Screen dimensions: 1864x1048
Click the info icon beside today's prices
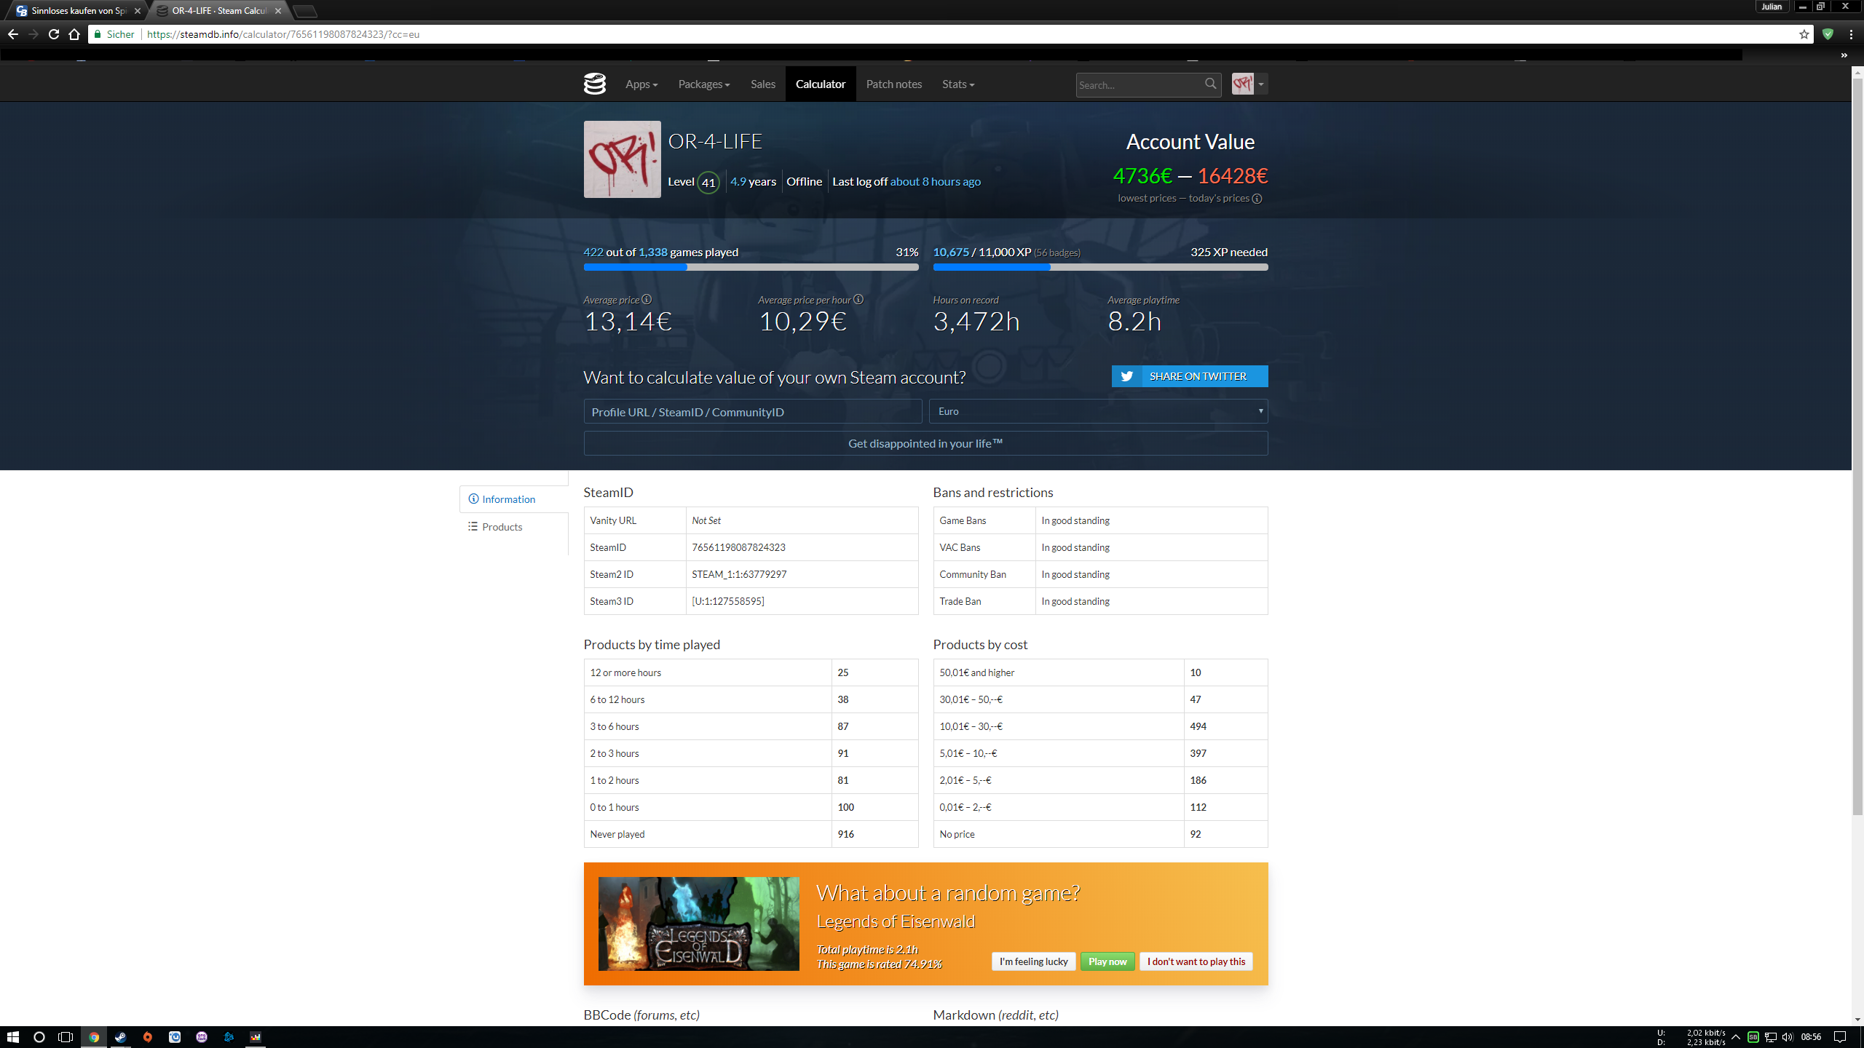point(1257,199)
